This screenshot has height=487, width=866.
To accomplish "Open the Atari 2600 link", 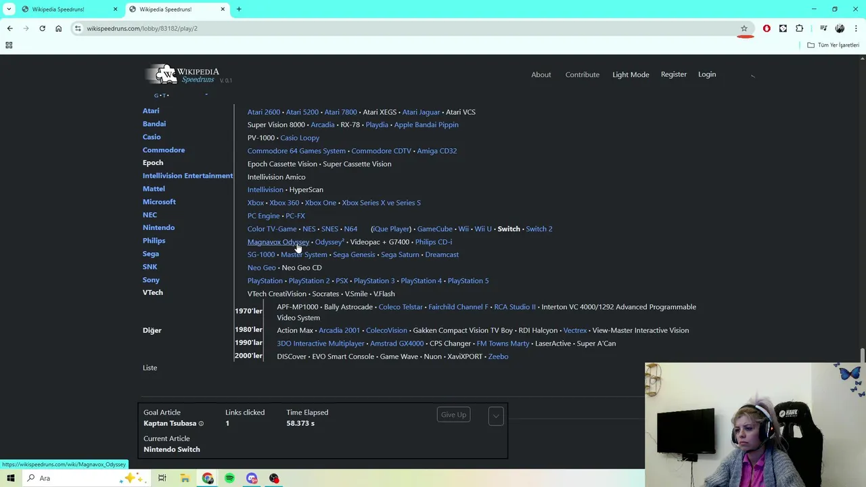I will (x=264, y=112).
